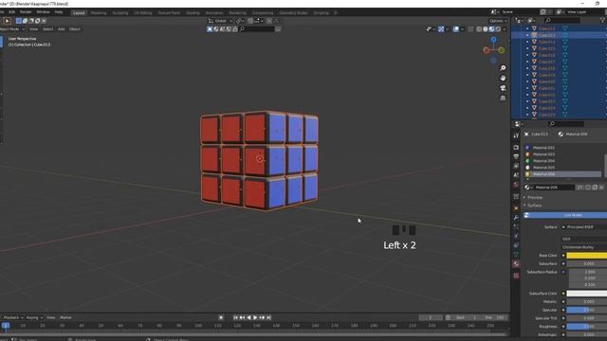Toggle proportional editing in header
This screenshot has height=341, width=607.
pyautogui.click(x=269, y=21)
